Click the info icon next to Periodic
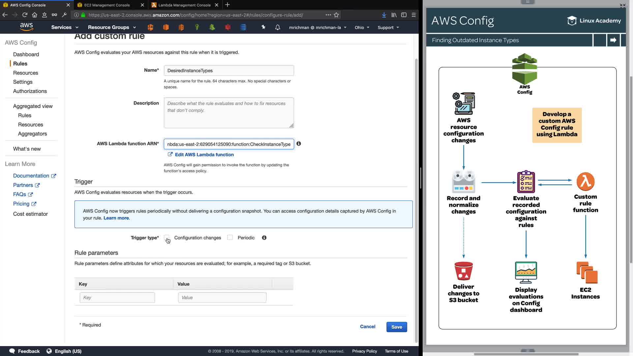Image resolution: width=633 pixels, height=356 pixels. coord(264,238)
